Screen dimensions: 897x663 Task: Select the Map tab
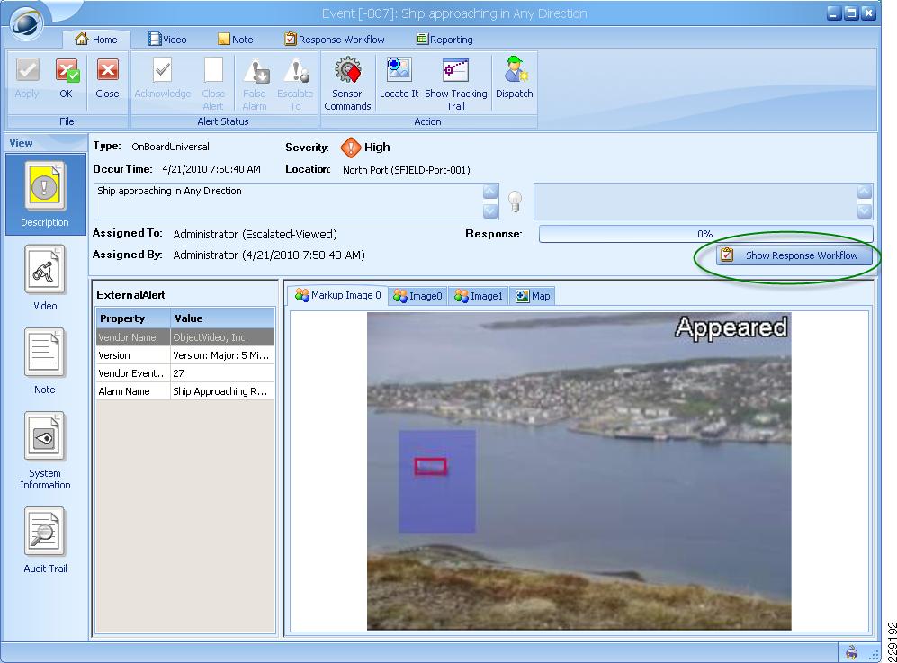(533, 296)
